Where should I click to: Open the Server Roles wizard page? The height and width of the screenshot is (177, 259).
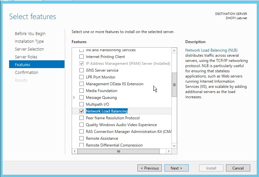[x=26, y=57]
